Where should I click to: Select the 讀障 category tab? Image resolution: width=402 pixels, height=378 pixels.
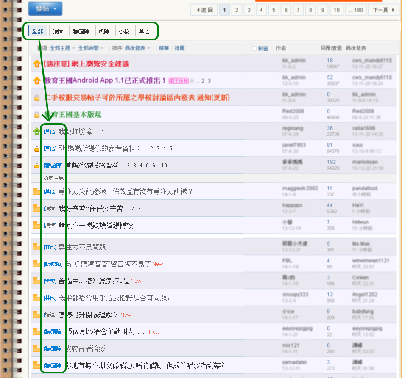[x=58, y=31]
